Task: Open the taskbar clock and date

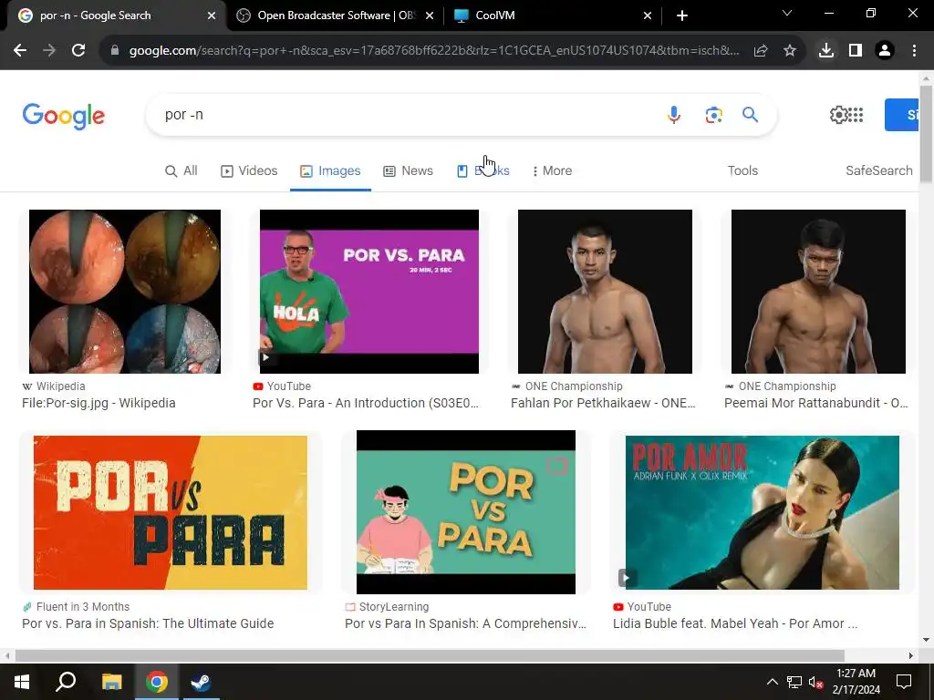Action: [x=856, y=682]
